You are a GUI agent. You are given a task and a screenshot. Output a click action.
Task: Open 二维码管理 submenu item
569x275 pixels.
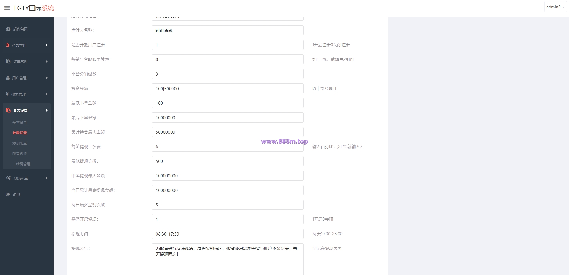pos(21,164)
